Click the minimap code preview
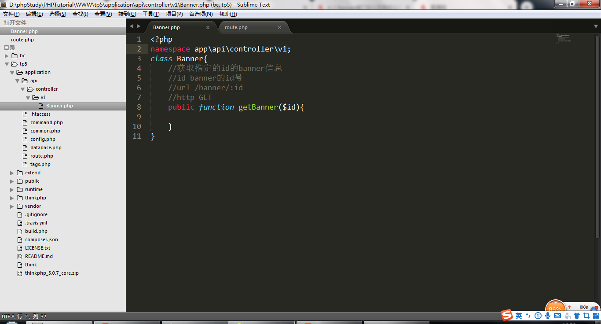The width and height of the screenshot is (601, 324). click(x=563, y=39)
